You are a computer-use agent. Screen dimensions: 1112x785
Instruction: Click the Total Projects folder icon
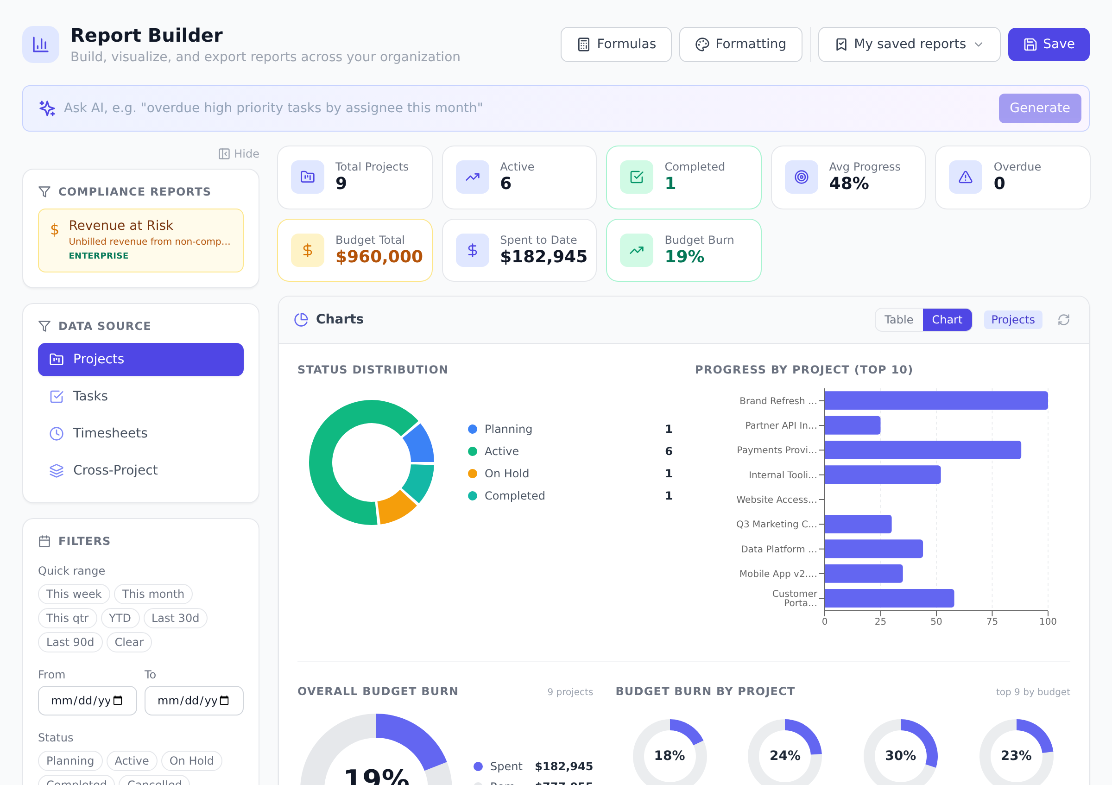[x=308, y=177]
